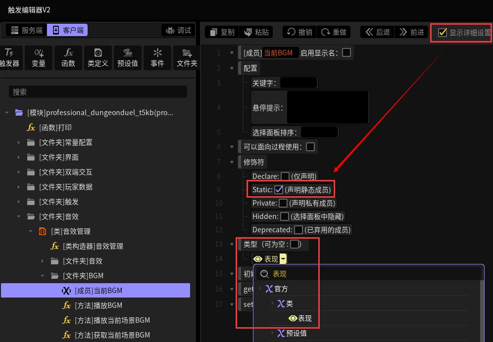Expand the 玩家数据 folder arrow
The image size is (493, 342).
(x=18, y=187)
